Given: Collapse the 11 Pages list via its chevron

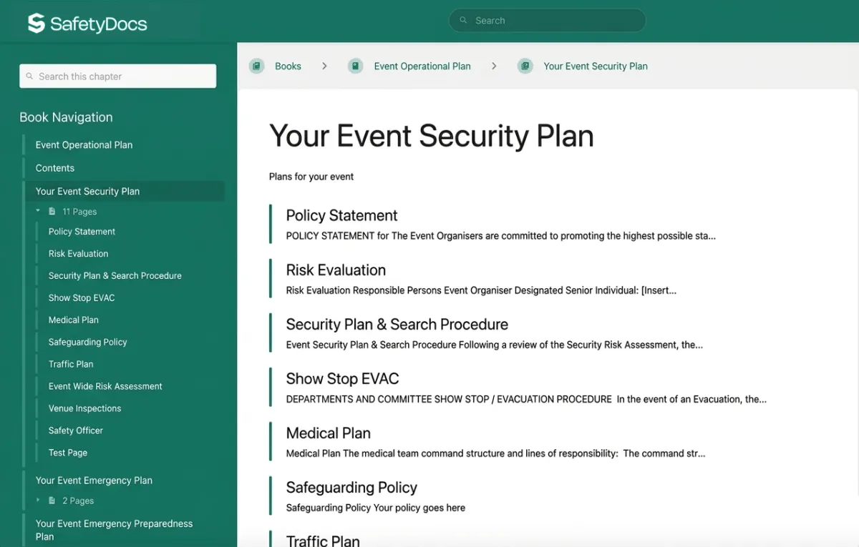Looking at the screenshot, I should point(39,211).
